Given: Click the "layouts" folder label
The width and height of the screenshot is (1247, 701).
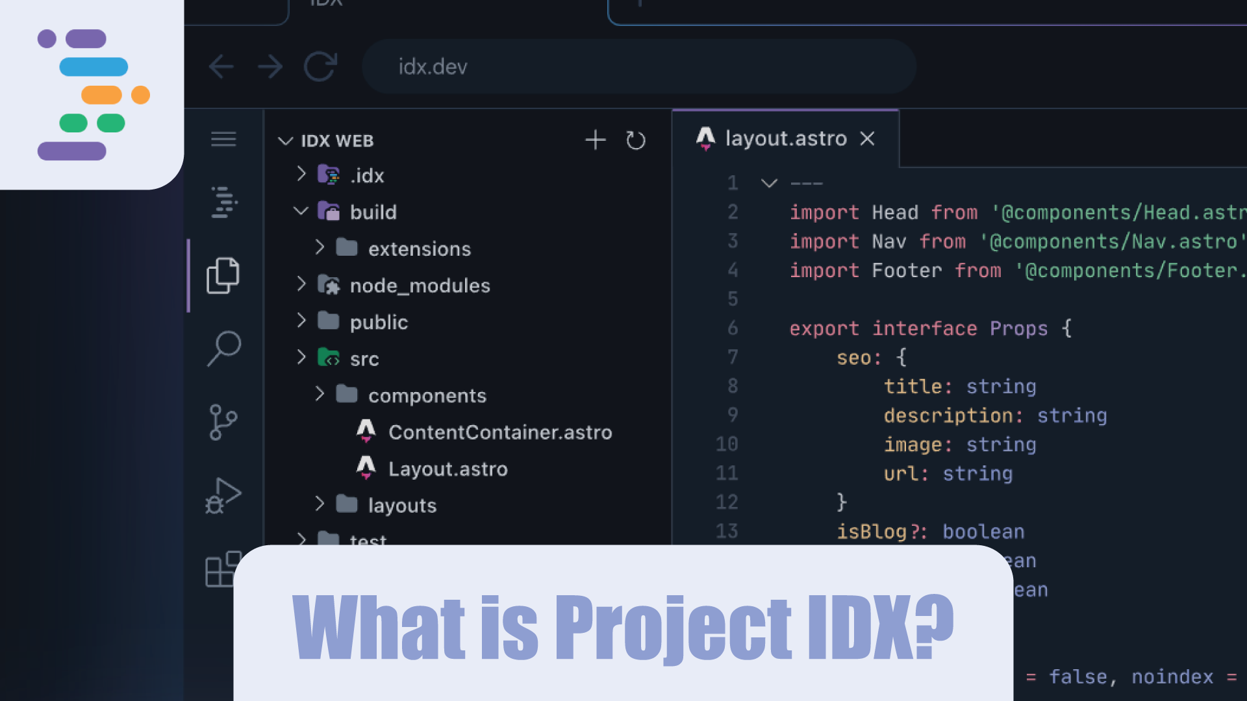Looking at the screenshot, I should pyautogui.click(x=402, y=506).
